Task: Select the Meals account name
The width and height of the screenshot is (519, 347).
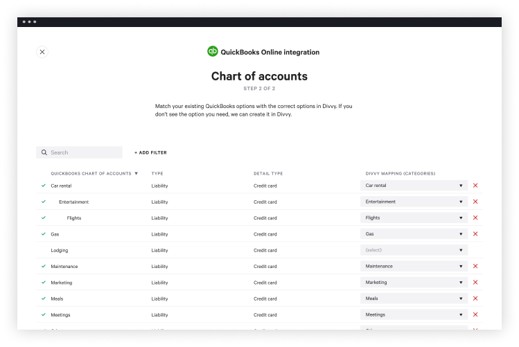Action: click(57, 299)
